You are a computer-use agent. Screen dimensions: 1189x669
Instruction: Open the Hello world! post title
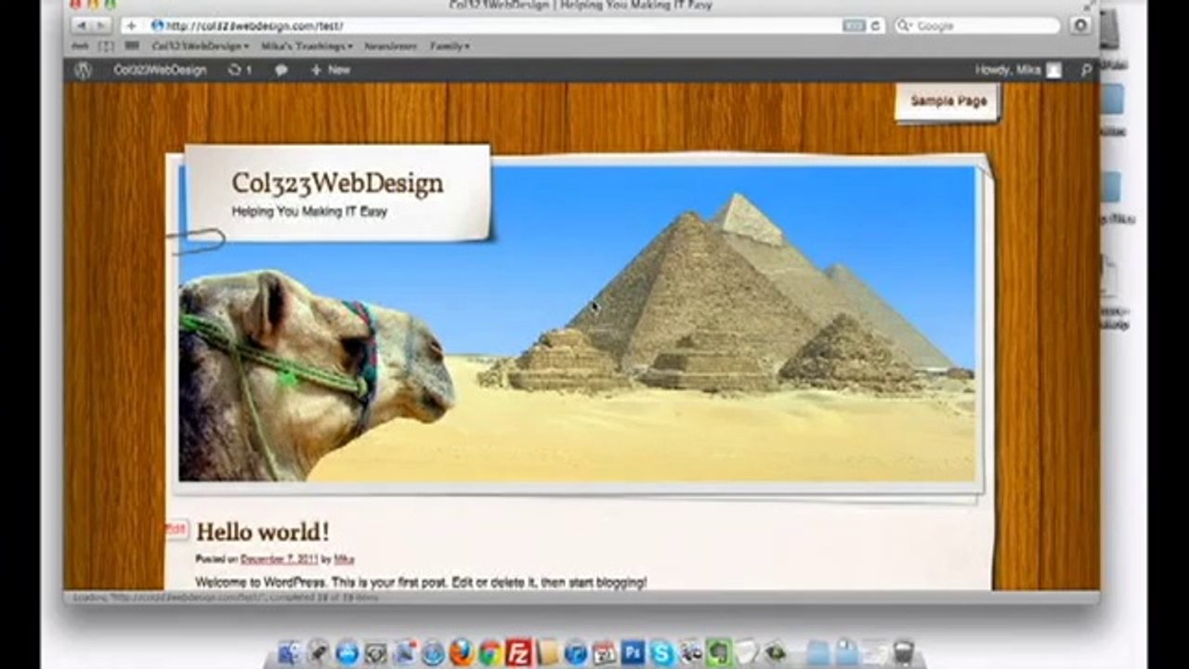pos(263,532)
